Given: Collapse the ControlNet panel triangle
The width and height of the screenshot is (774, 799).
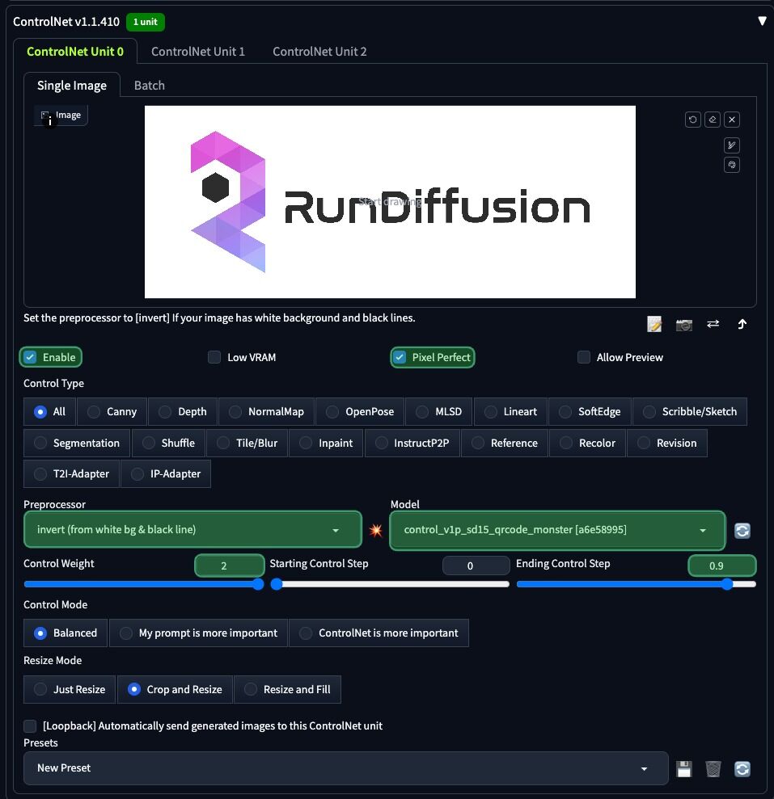Looking at the screenshot, I should click(762, 21).
